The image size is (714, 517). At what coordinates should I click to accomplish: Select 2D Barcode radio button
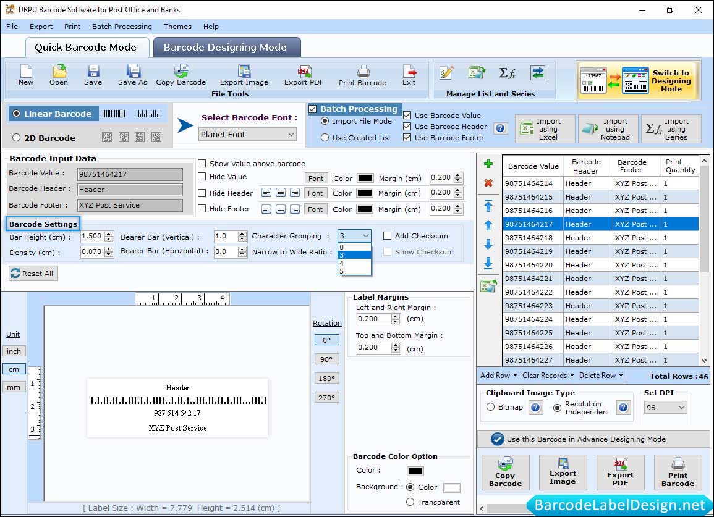coord(17,138)
